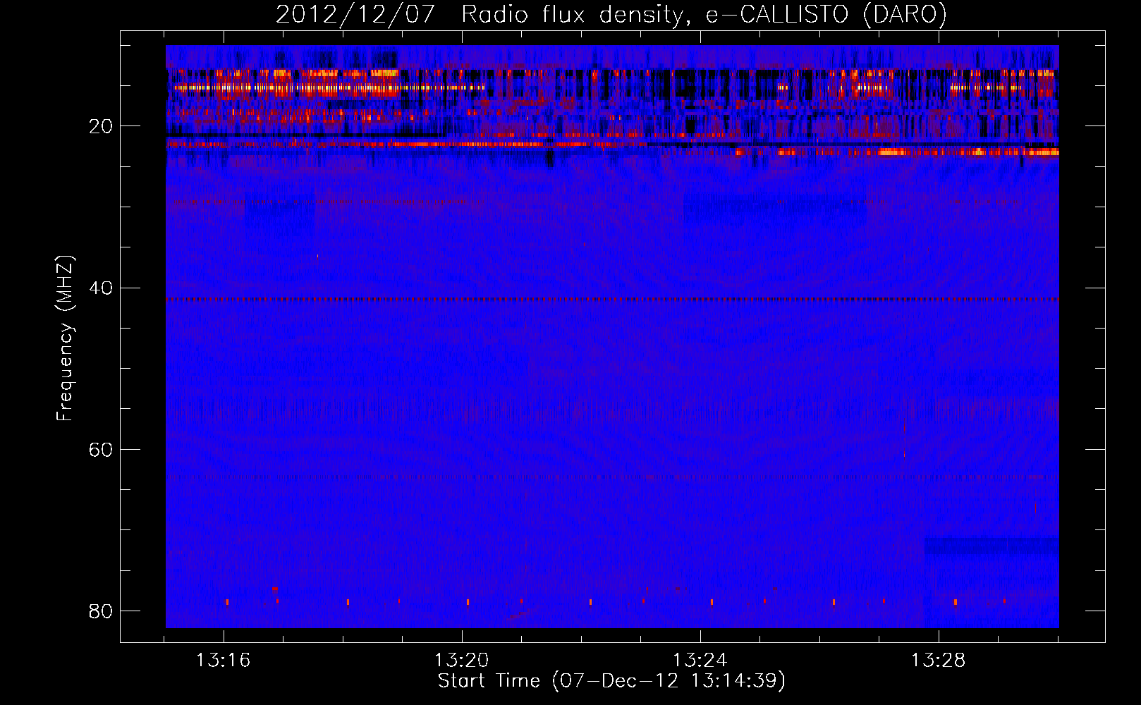Click the 13:24 time tick label
Screen dimensions: 1141x705
pos(700,661)
